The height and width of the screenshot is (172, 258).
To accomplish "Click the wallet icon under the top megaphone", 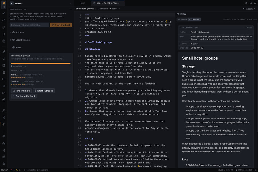I will click(4, 7).
